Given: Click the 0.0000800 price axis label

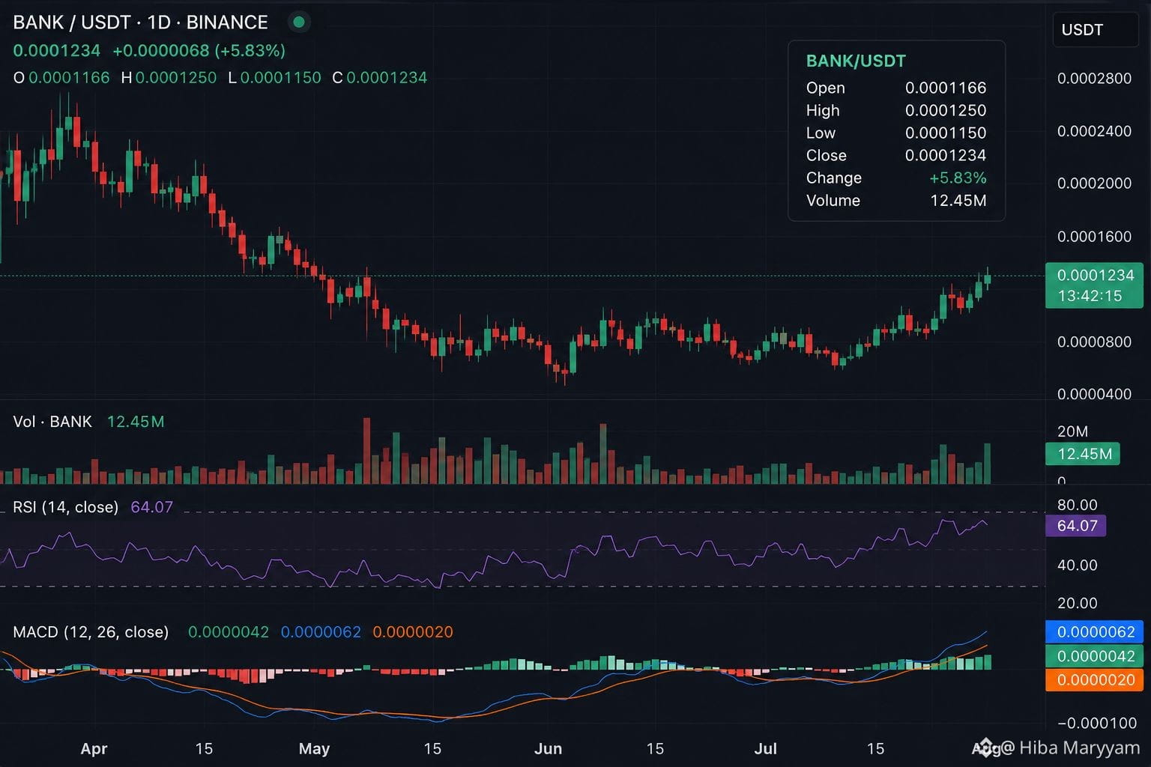Looking at the screenshot, I should pos(1094,342).
